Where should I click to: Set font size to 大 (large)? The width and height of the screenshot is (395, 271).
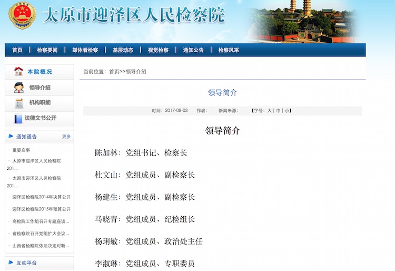(x=269, y=111)
